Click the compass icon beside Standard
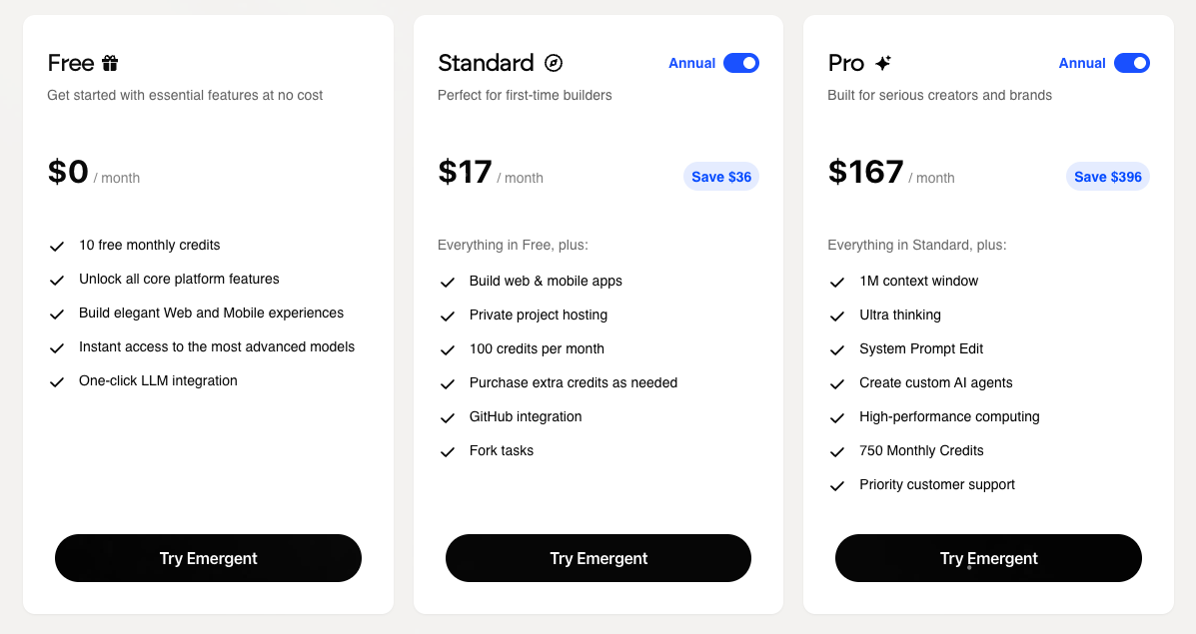 click(x=554, y=63)
